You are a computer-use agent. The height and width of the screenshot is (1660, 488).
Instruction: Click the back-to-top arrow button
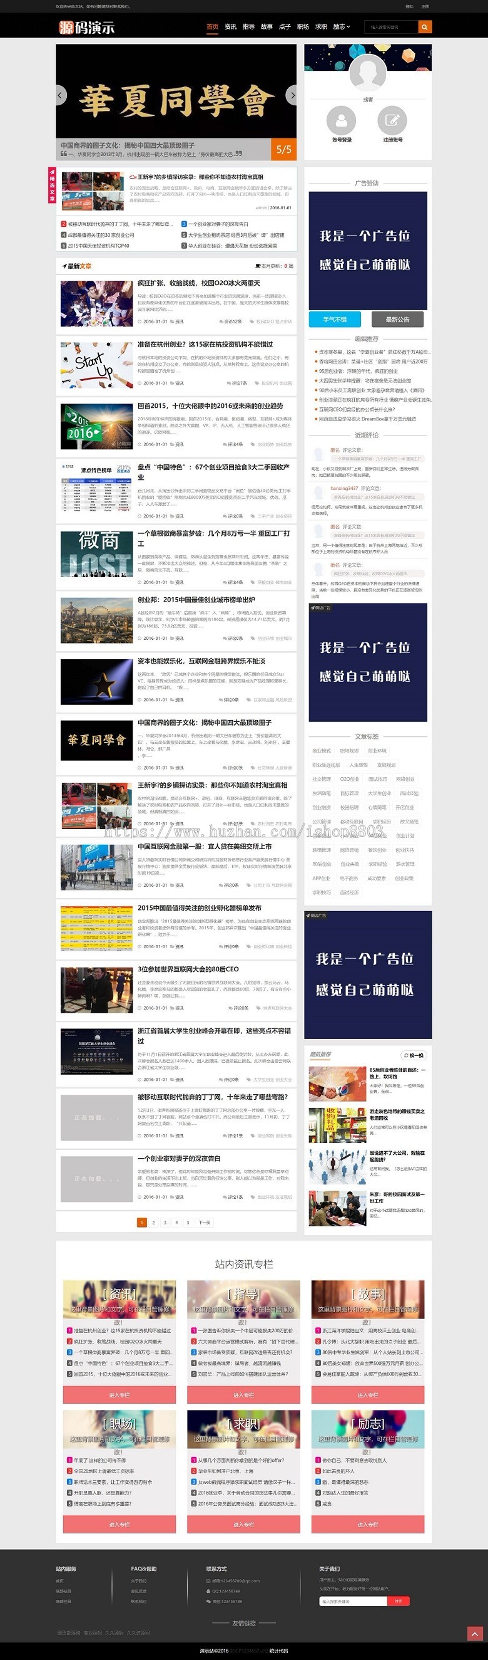click(x=474, y=1633)
